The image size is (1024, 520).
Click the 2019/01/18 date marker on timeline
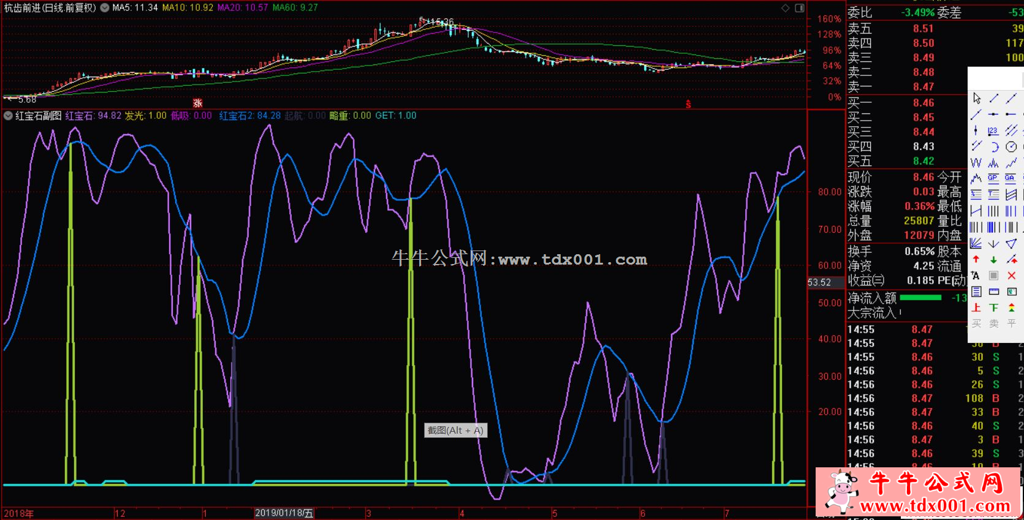pyautogui.click(x=284, y=513)
